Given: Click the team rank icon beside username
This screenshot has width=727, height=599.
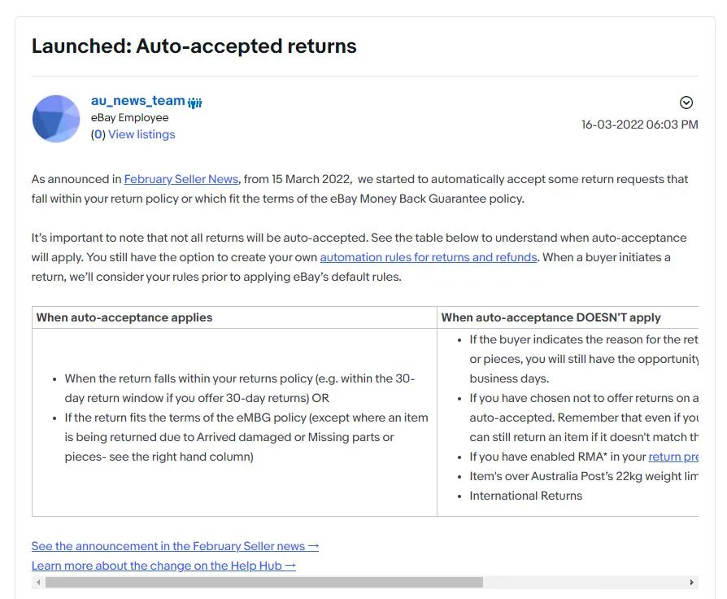Looking at the screenshot, I should coord(195,103).
